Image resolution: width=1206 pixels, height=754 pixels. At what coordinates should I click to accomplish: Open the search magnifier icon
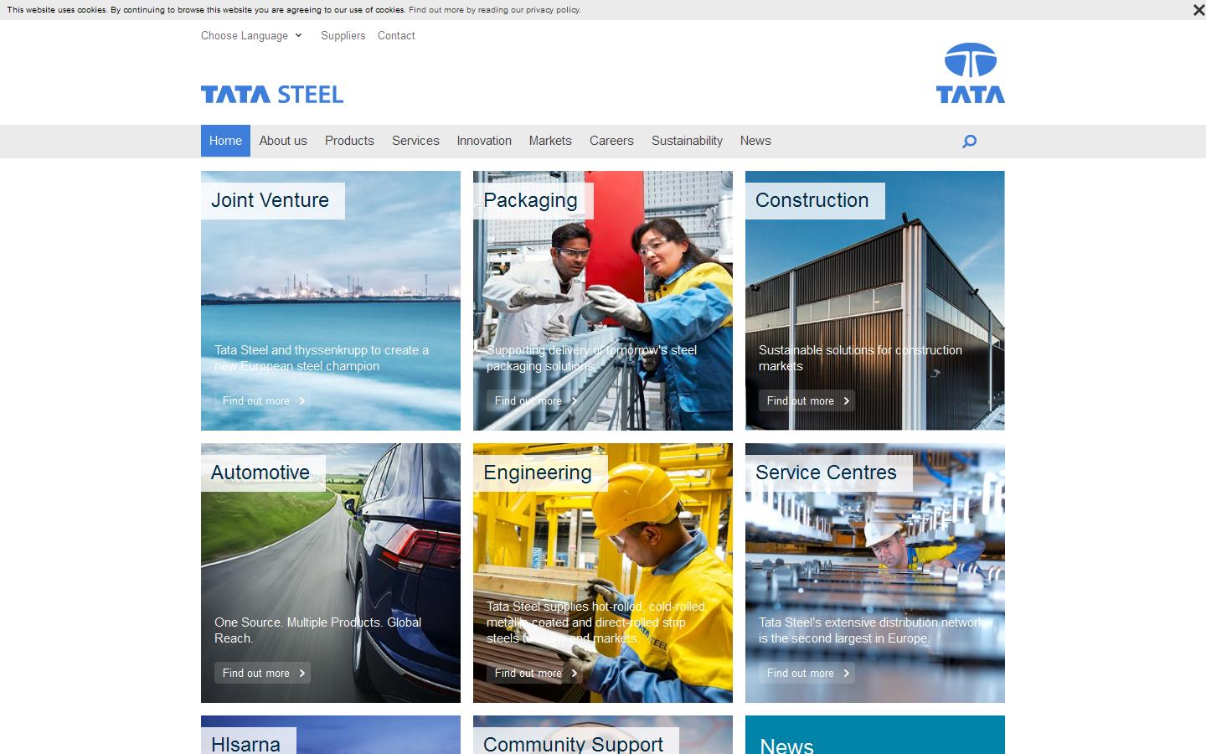point(969,141)
